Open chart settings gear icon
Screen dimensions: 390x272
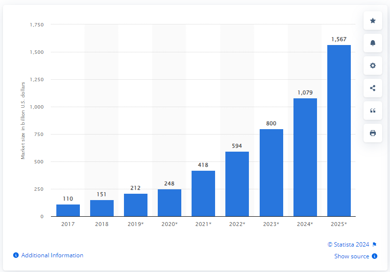pos(372,66)
